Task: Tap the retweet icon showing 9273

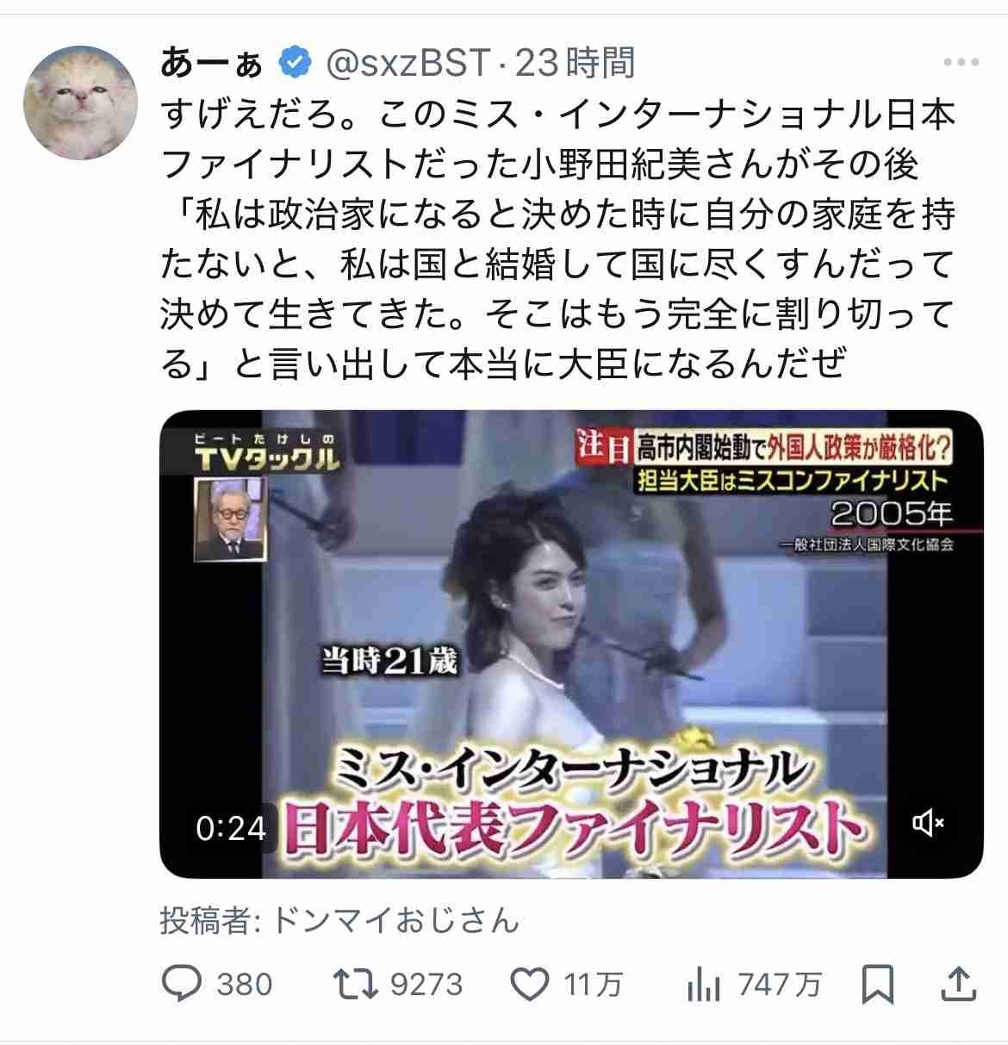Action: coord(356,983)
